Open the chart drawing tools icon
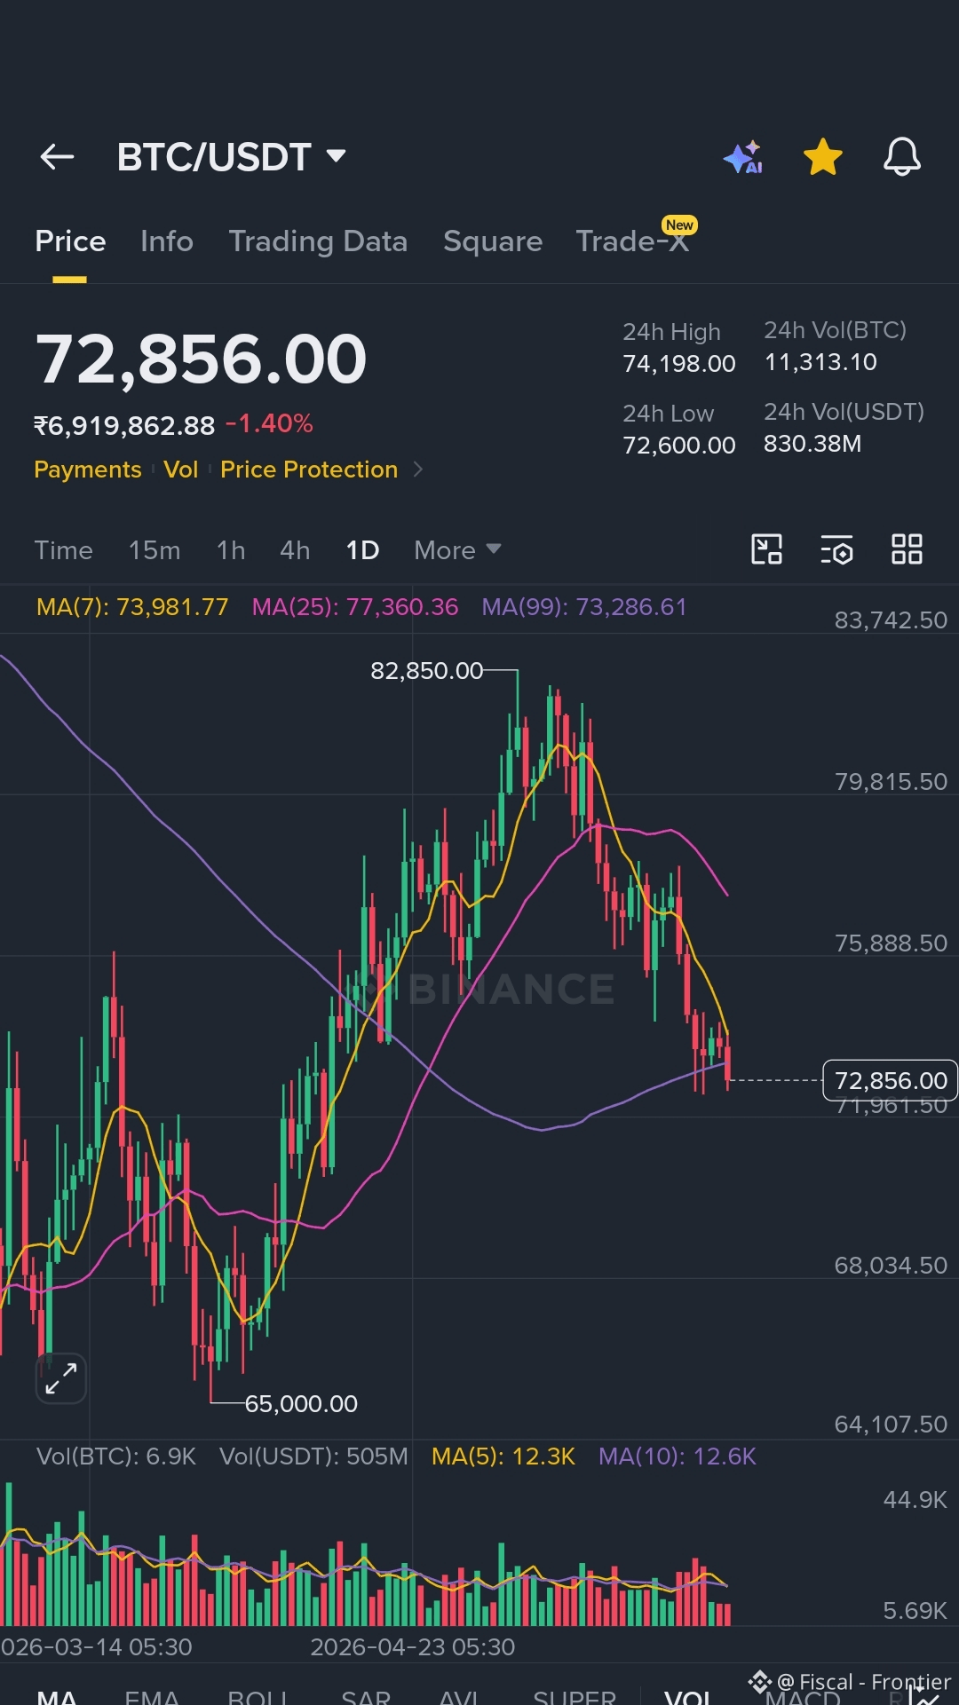959x1705 pixels. (766, 549)
